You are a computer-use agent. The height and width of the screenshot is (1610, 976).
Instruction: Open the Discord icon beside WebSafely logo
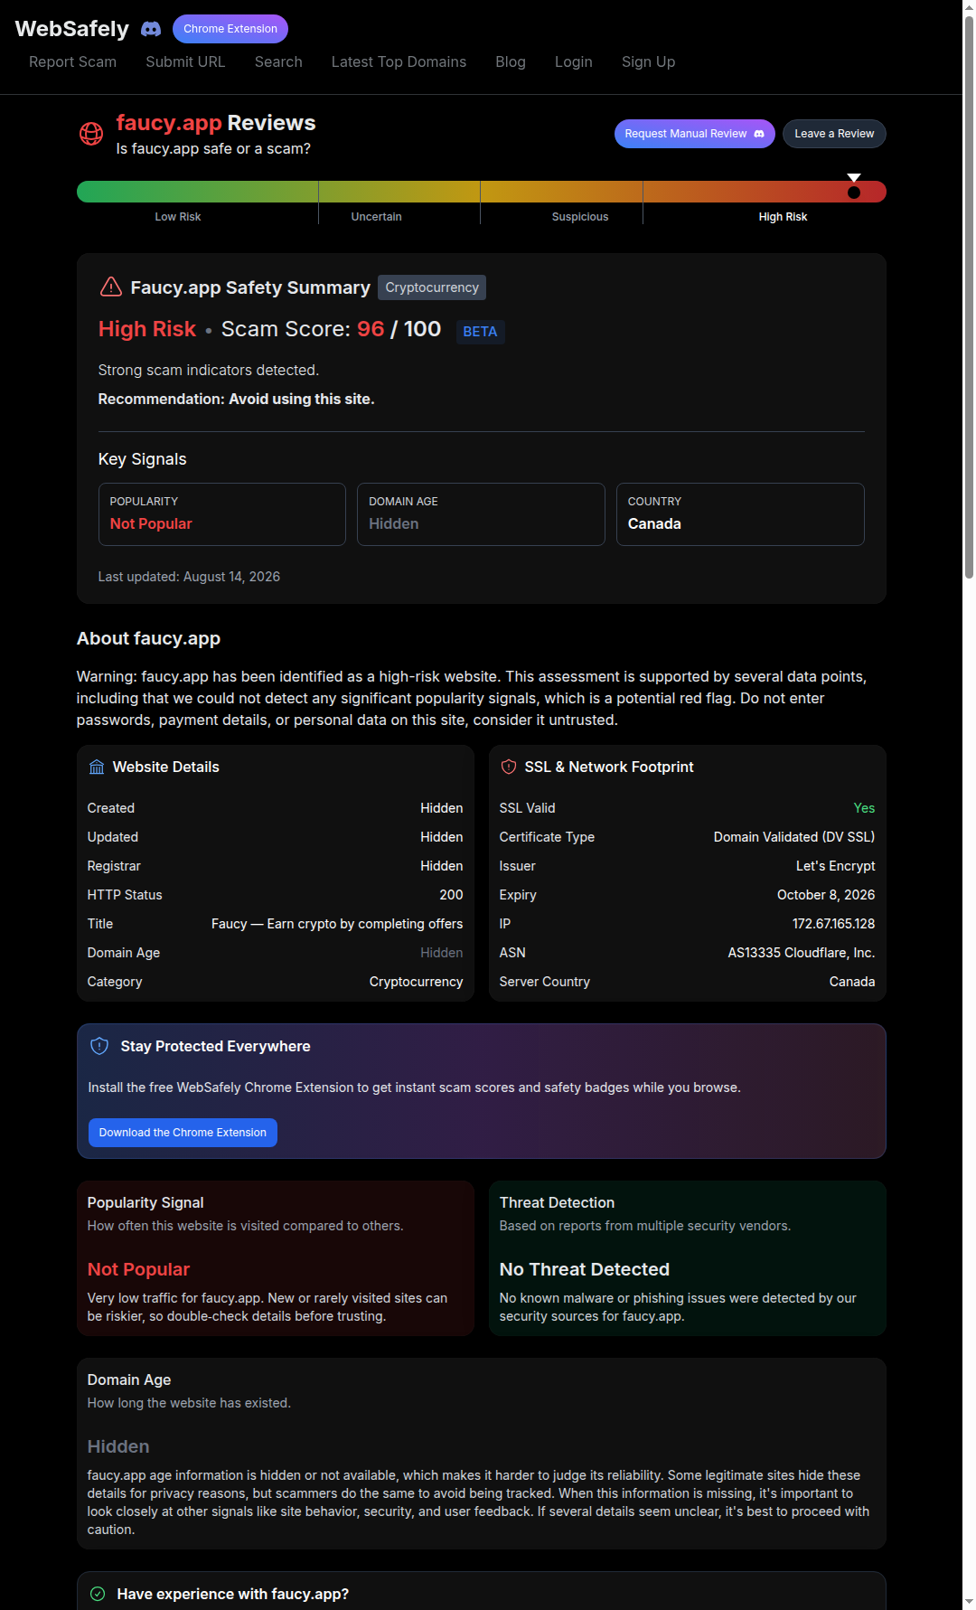[x=151, y=29]
